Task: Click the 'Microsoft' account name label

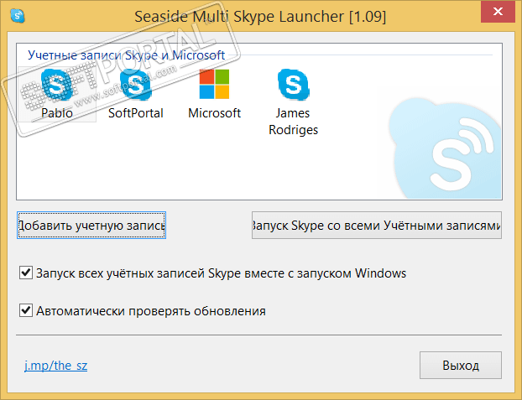Action: coord(214,113)
